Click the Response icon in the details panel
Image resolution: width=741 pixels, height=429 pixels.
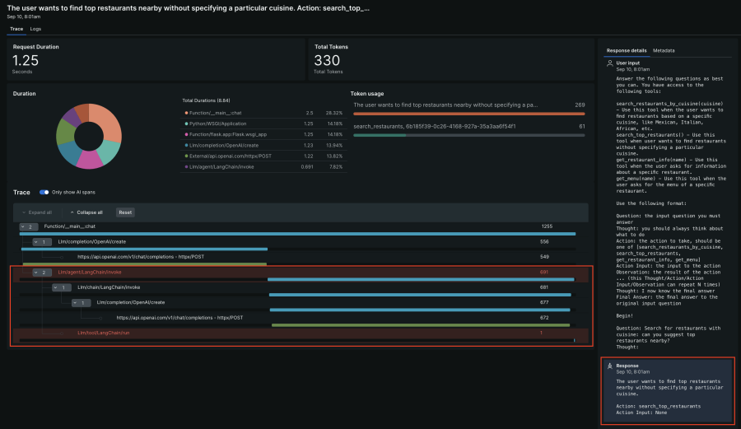(x=609, y=366)
